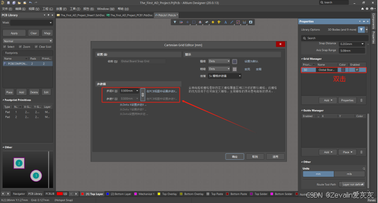
Task: Delete guide using Guide Manager trash icon
Action: point(361,152)
